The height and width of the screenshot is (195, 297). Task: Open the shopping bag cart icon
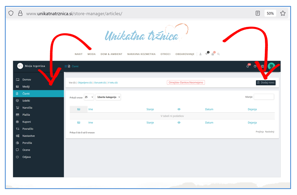(x=213, y=54)
